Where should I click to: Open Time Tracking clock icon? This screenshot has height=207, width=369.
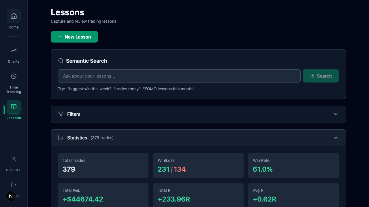14,76
